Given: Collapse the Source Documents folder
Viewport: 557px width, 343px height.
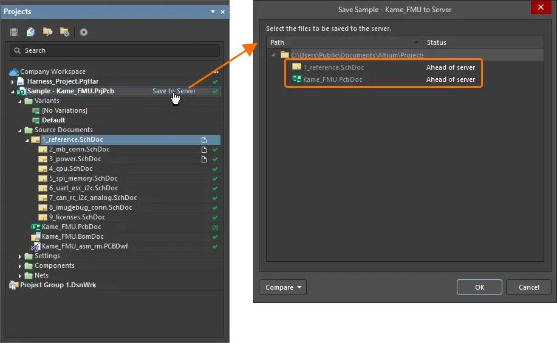Looking at the screenshot, I should 20,130.
